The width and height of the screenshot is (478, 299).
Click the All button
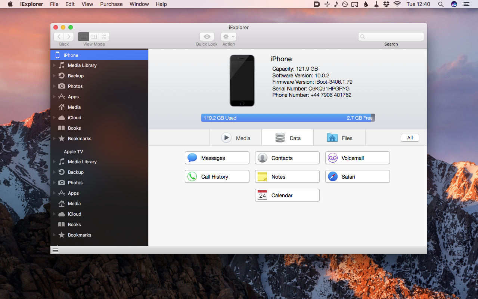coord(410,138)
